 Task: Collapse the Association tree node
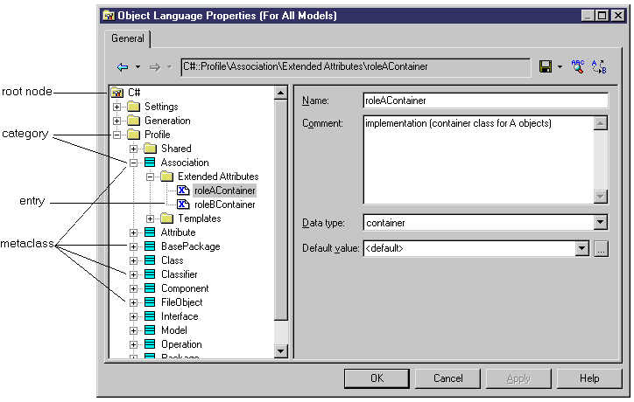(133, 163)
